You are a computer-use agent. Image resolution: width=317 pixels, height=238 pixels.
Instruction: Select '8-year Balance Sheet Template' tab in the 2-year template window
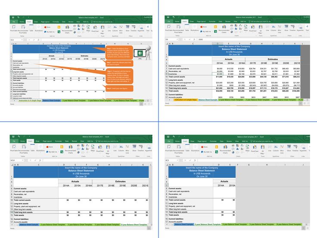pyautogui.click(x=289, y=224)
